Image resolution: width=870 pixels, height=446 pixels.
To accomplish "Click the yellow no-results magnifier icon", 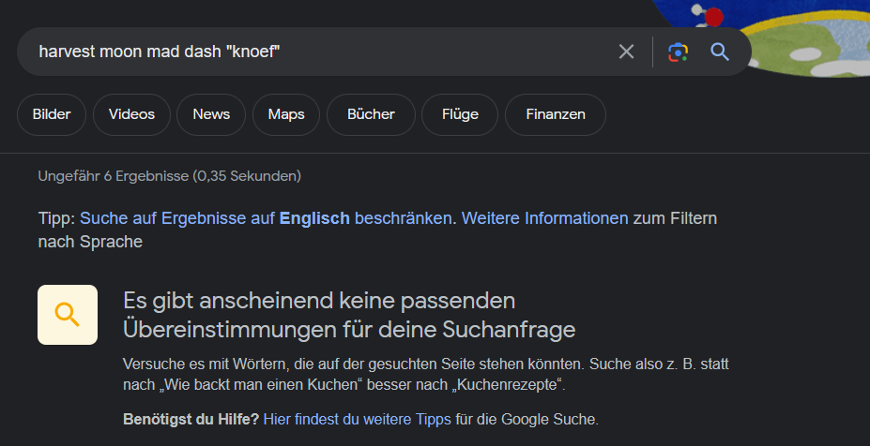I will (x=68, y=315).
